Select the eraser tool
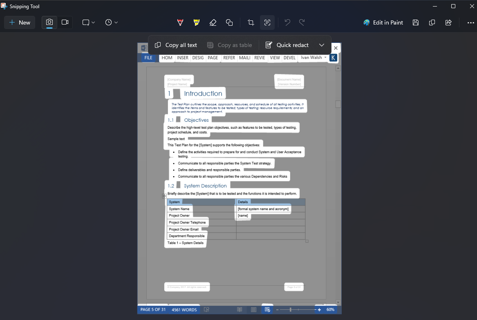The height and width of the screenshot is (320, 477). [x=213, y=22]
